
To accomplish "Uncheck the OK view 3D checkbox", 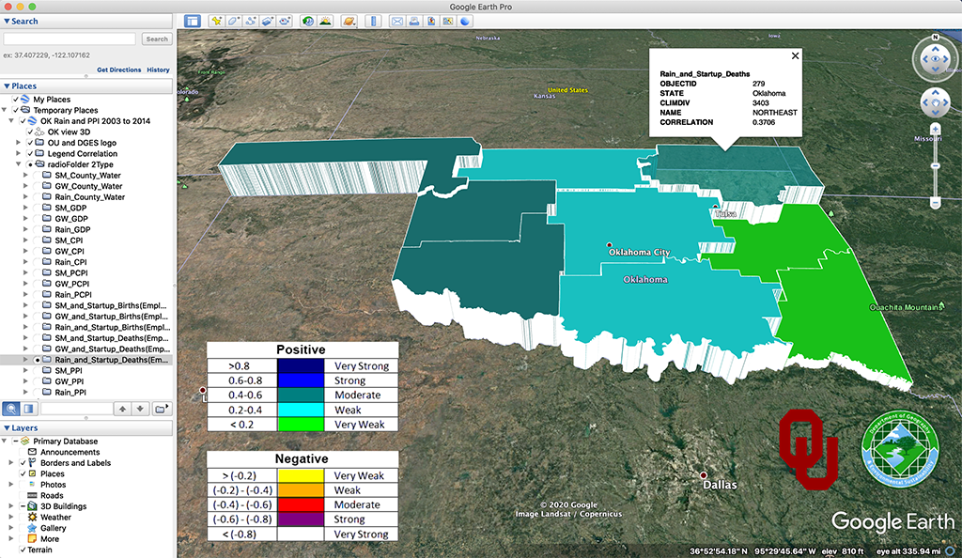I will tap(31, 132).
